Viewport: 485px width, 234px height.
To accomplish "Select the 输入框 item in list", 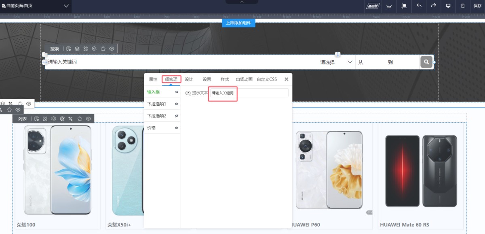I will pyautogui.click(x=162, y=92).
